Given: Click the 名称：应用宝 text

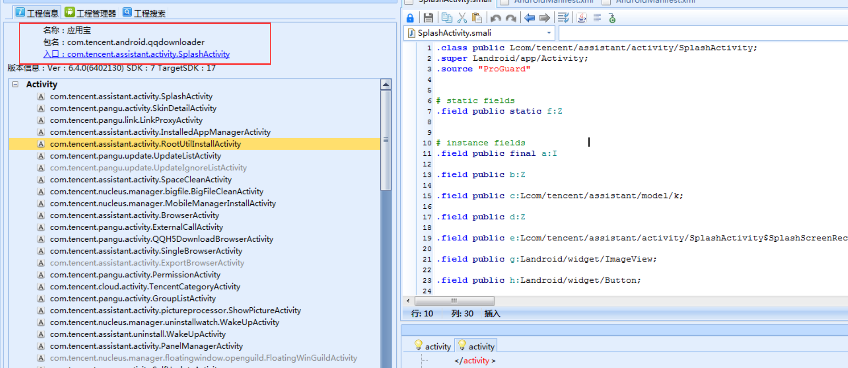Looking at the screenshot, I should tap(67, 30).
